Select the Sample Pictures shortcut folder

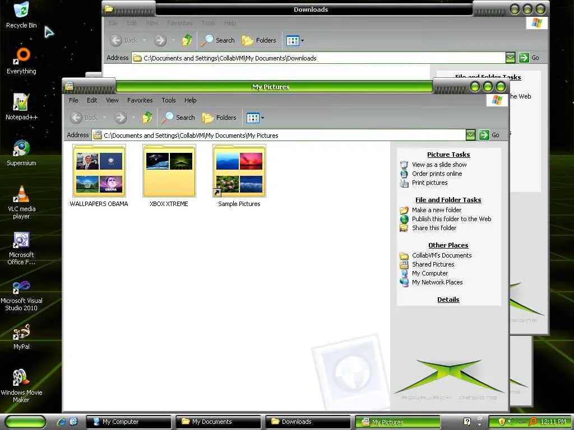click(x=239, y=176)
